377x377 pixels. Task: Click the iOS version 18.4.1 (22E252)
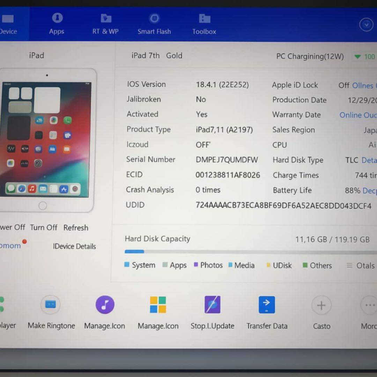click(222, 84)
